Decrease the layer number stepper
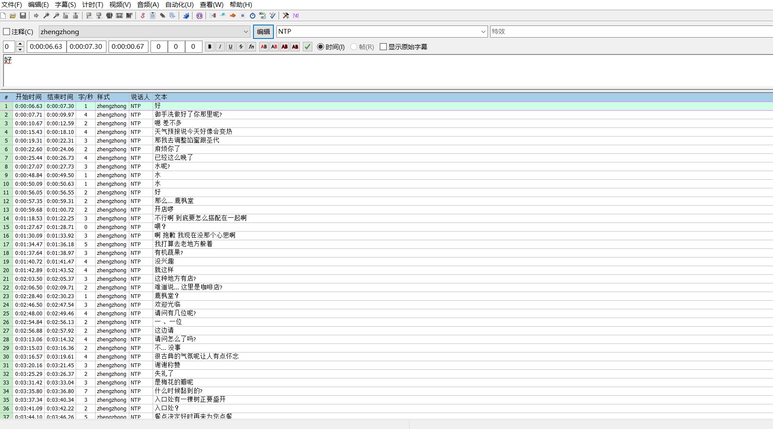This screenshot has height=429, width=773. pyautogui.click(x=20, y=49)
